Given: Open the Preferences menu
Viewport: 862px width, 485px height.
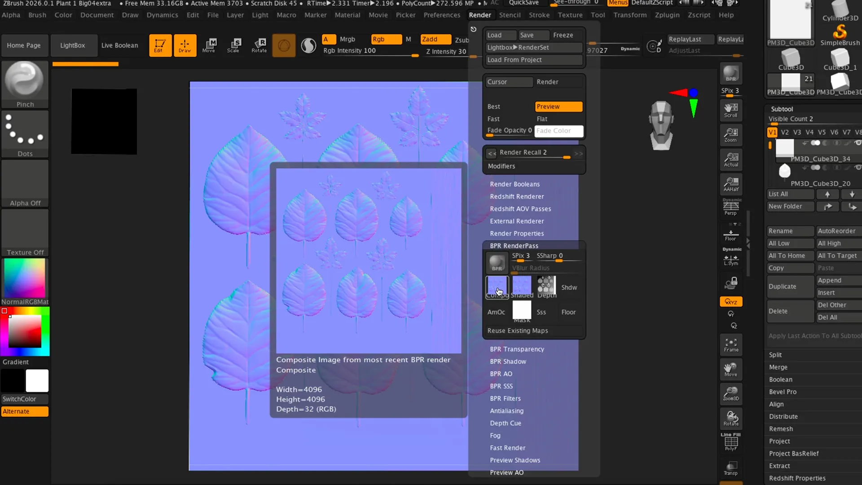Looking at the screenshot, I should coord(442,15).
